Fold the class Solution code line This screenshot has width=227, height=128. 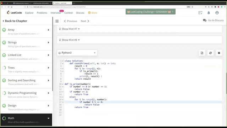click(x=63, y=61)
